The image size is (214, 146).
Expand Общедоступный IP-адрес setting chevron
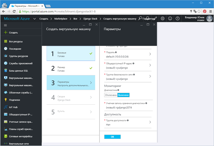point(150,65)
